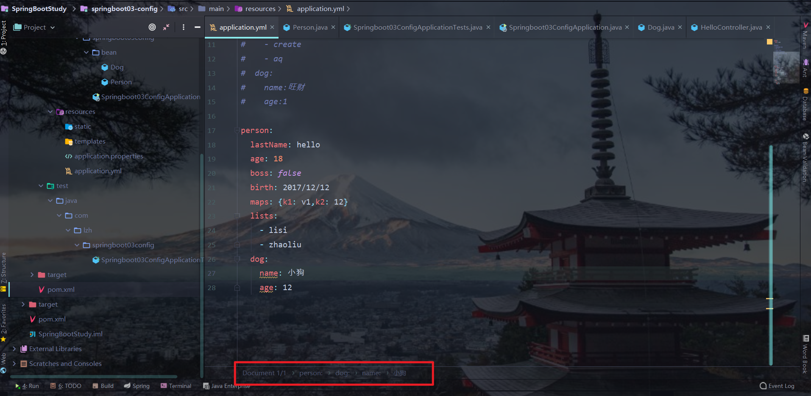
Task: Collapse all project tree nodes icon
Action: pyautogui.click(x=166, y=27)
